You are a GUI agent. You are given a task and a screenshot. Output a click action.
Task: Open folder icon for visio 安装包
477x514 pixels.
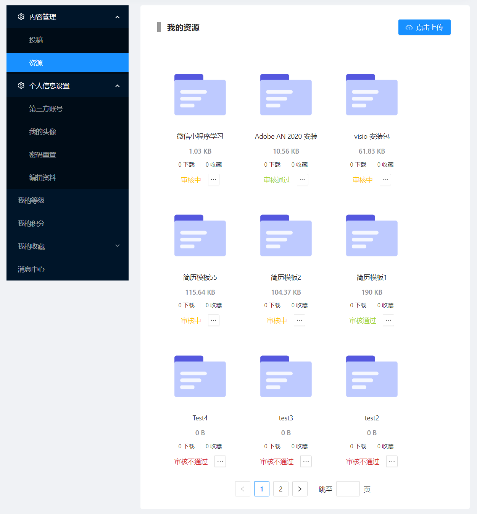pos(372,94)
